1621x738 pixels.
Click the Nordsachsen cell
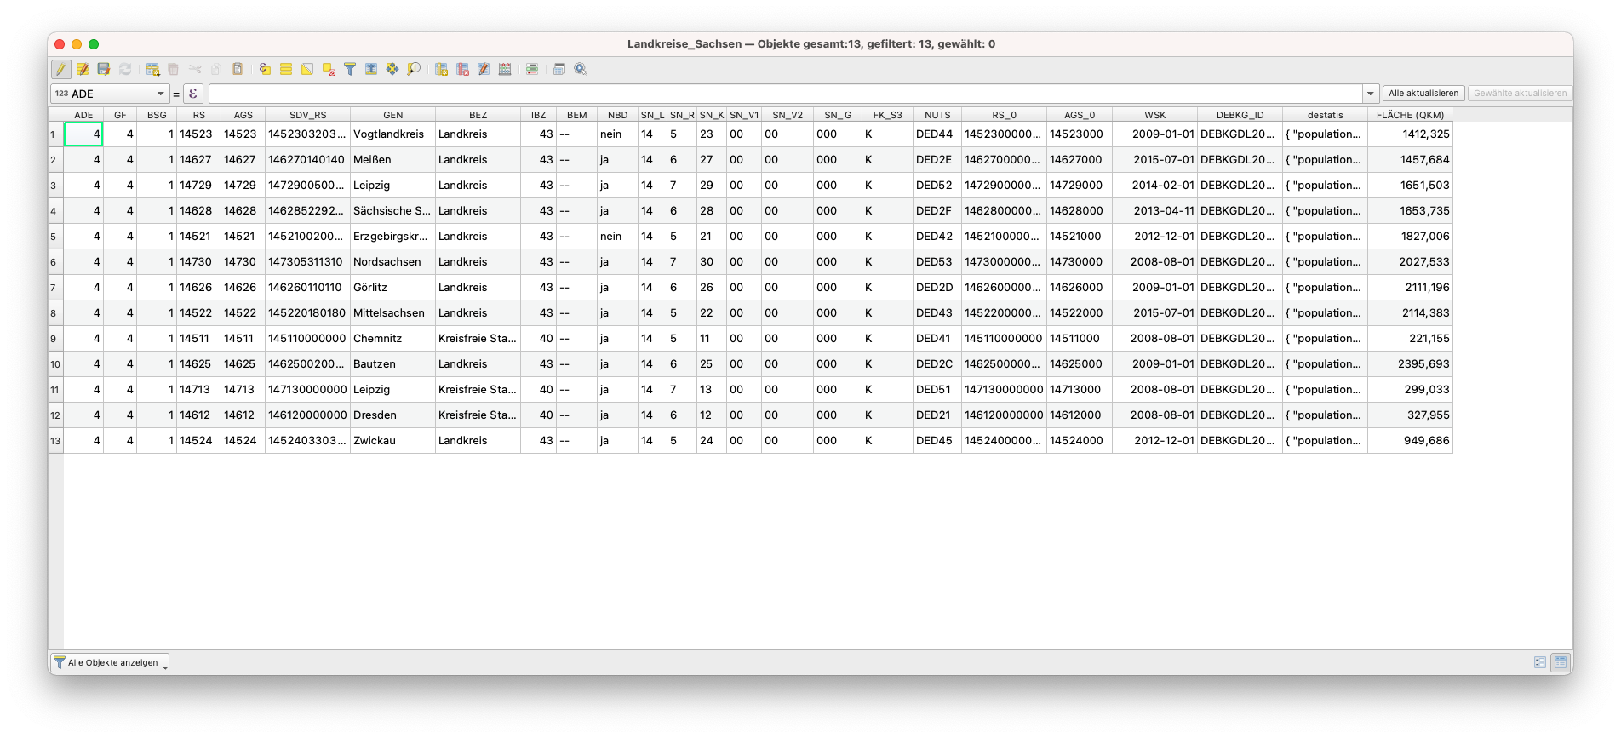pos(392,262)
